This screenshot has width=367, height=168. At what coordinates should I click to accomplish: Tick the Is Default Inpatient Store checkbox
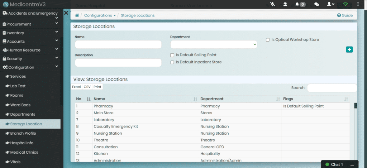172,62
